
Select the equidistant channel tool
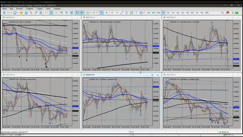(126, 13)
